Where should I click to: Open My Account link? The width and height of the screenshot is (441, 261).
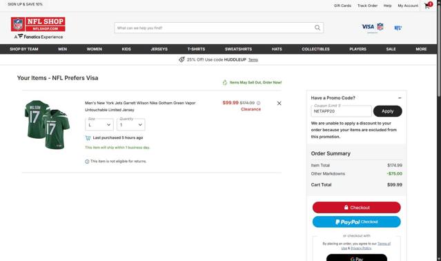tap(408, 6)
